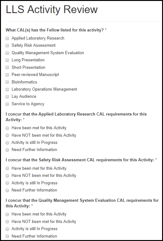Select 'Have NOT been met' for Applied Laboratory Research

tap(7, 135)
